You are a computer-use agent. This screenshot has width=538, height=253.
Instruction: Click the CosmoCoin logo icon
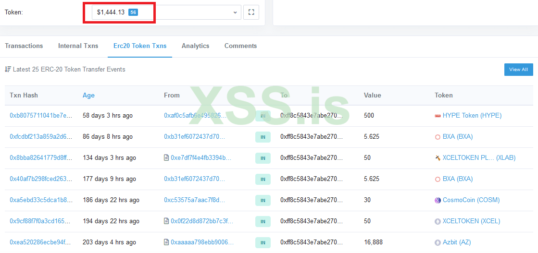click(438, 201)
